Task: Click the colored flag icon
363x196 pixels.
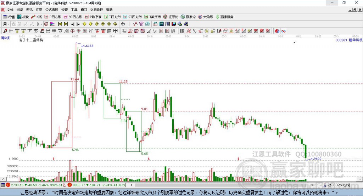Action: tap(52, 24)
